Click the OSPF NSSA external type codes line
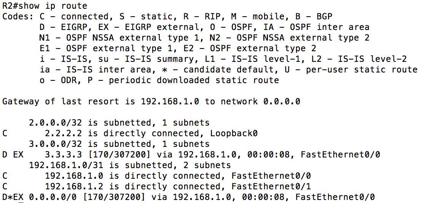This screenshot has width=430, height=203. (x=204, y=38)
